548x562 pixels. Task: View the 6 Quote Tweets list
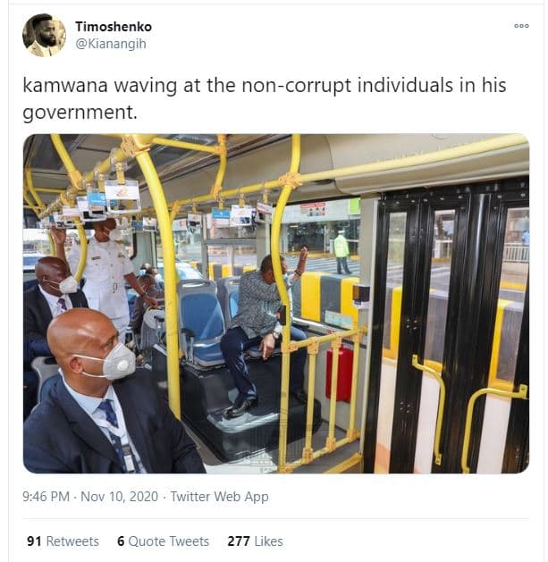point(163,541)
